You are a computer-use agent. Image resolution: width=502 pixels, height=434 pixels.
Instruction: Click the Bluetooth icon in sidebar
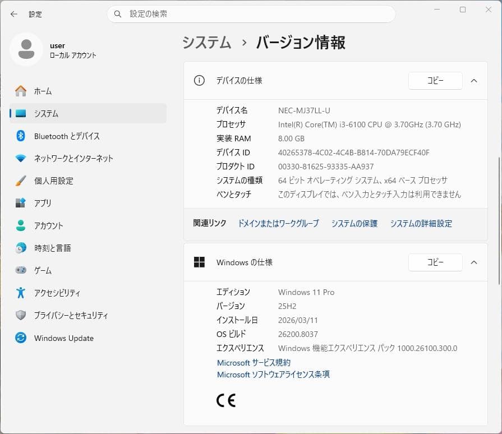[x=21, y=136]
